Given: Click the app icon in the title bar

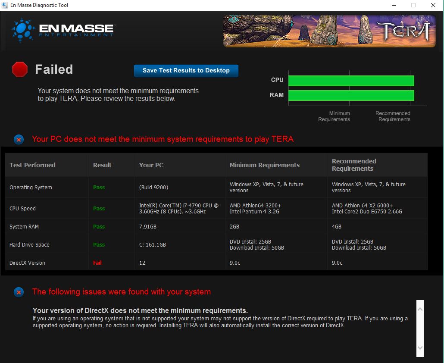Looking at the screenshot, I should click(x=5, y=5).
